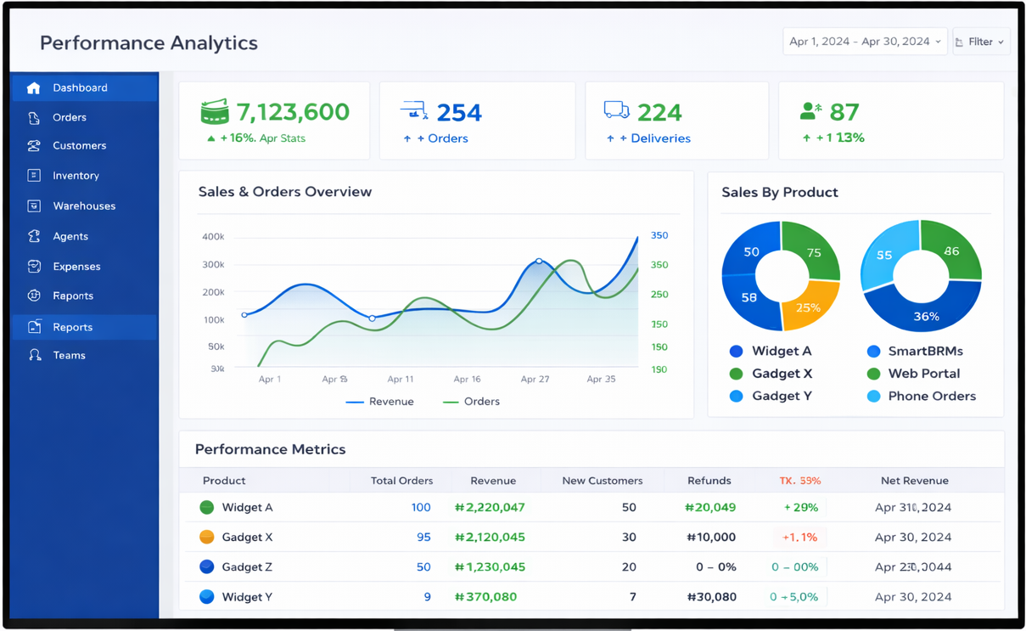Image resolution: width=1026 pixels, height=631 pixels.
Task: Select the Dashboard menu item
Action: point(80,88)
